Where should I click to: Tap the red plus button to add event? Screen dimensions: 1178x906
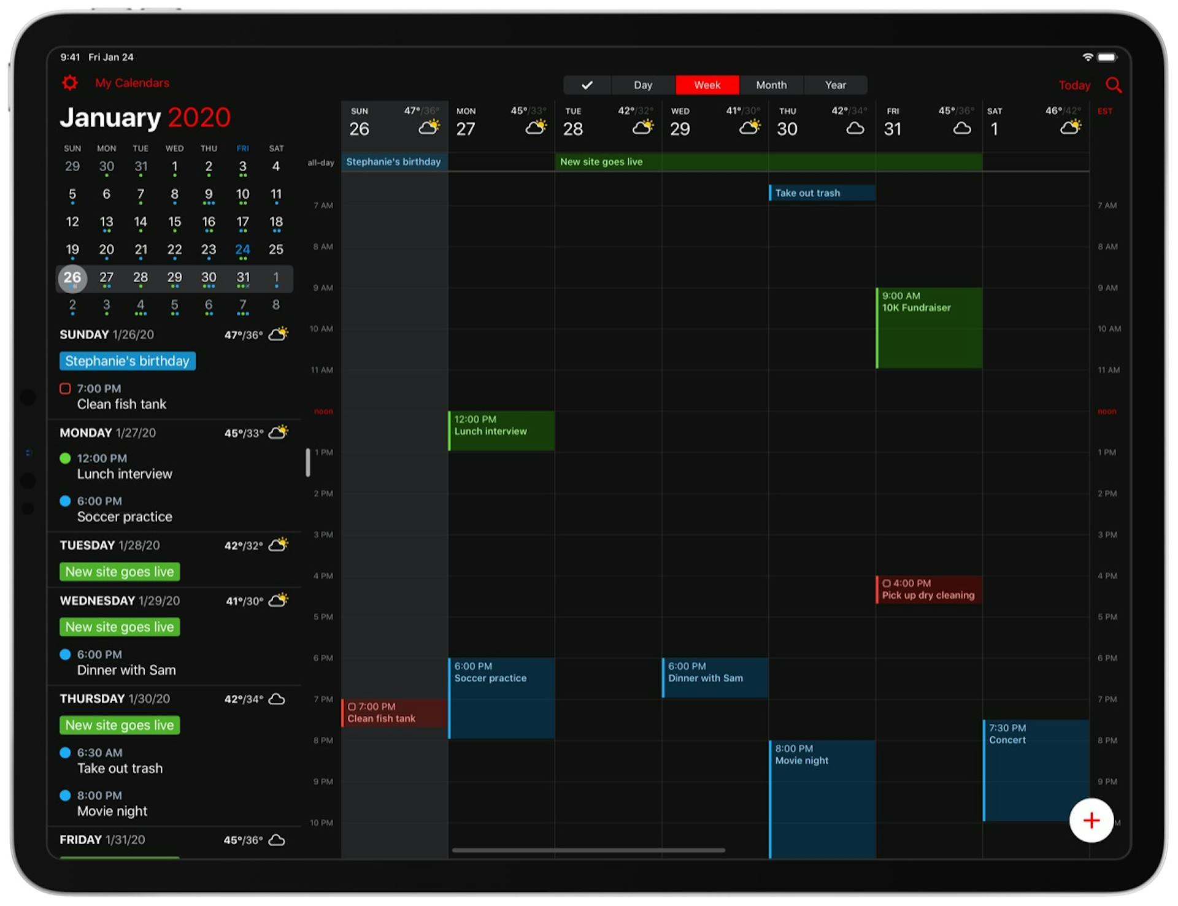pos(1091,820)
